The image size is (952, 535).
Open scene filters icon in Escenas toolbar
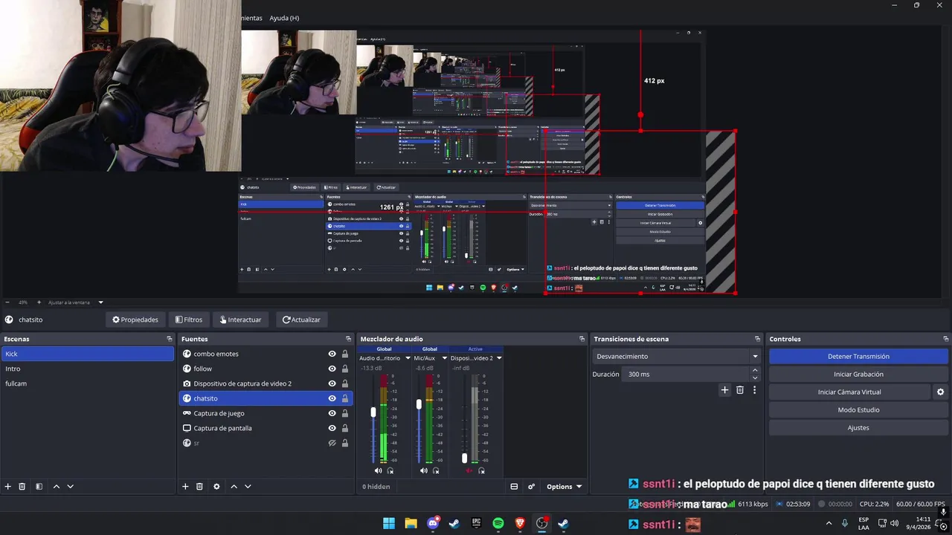(x=39, y=487)
